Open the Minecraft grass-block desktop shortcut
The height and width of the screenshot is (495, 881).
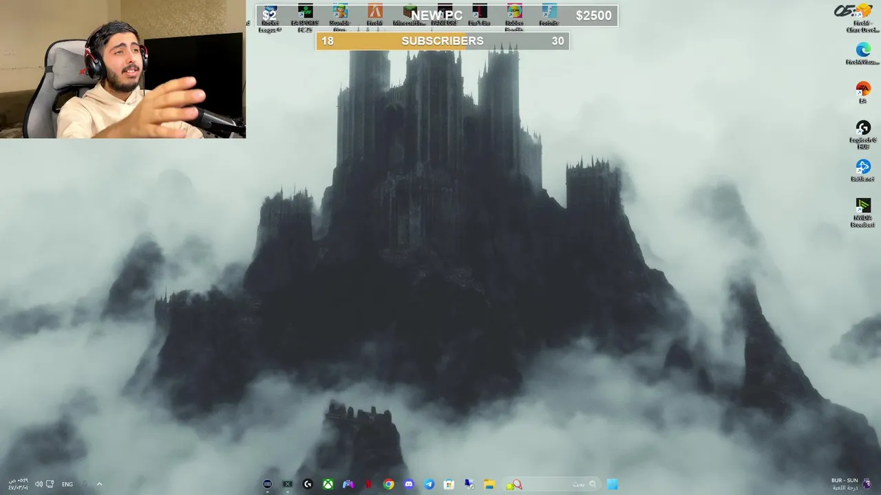point(410,16)
